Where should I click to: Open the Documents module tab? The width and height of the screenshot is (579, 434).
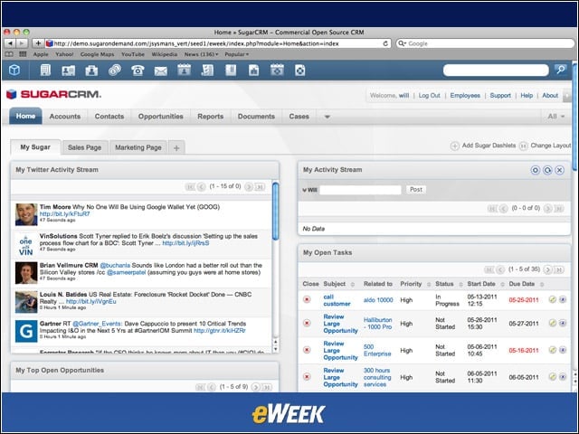256,117
